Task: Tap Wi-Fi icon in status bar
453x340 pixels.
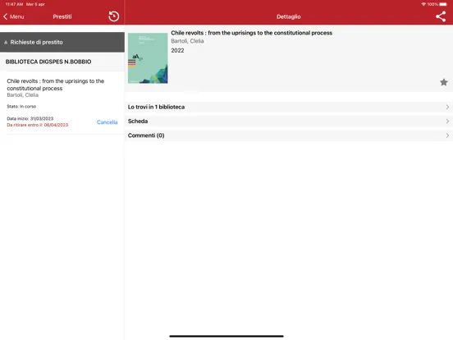Action: 423,4
